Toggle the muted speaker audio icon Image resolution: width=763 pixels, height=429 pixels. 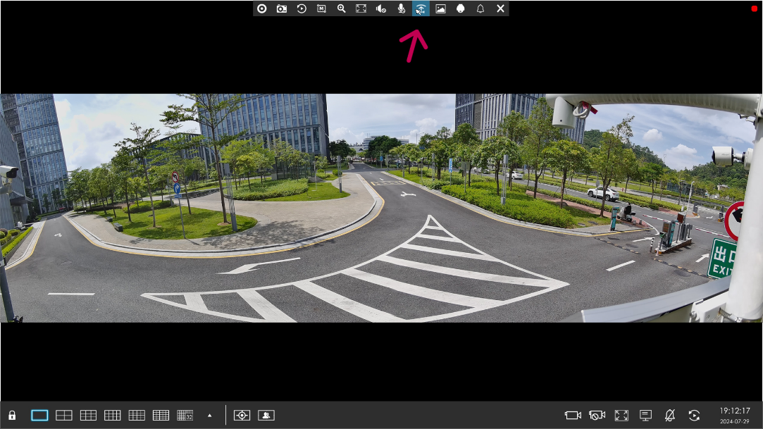coord(381,8)
